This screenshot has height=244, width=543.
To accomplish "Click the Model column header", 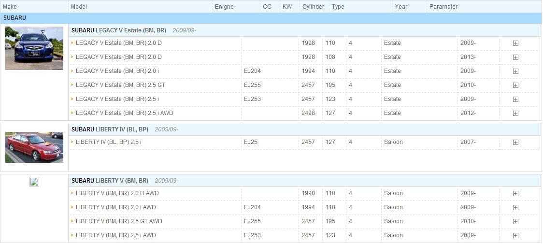I will 79,7.
